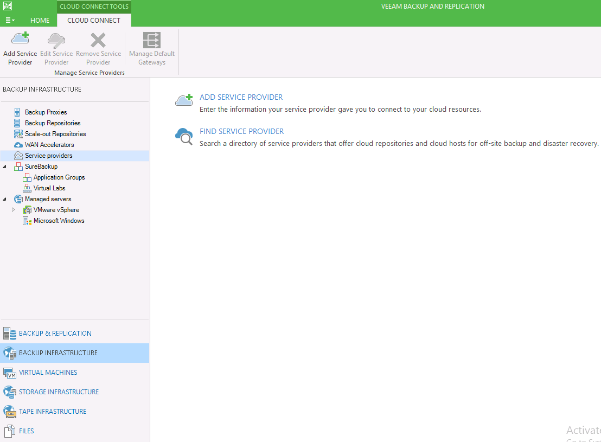The width and height of the screenshot is (601, 442).
Task: Select VMware vSphere label in tree
Action: point(56,210)
